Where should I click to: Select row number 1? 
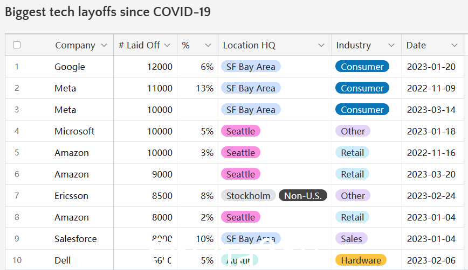[x=17, y=66]
